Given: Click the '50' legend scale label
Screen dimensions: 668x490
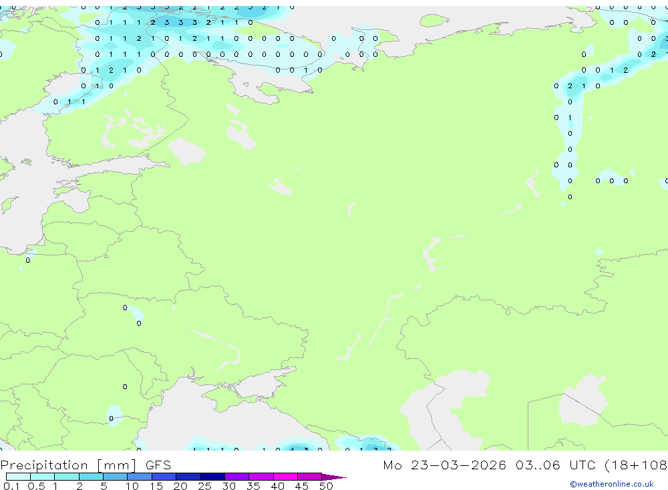Looking at the screenshot, I should (x=326, y=486).
